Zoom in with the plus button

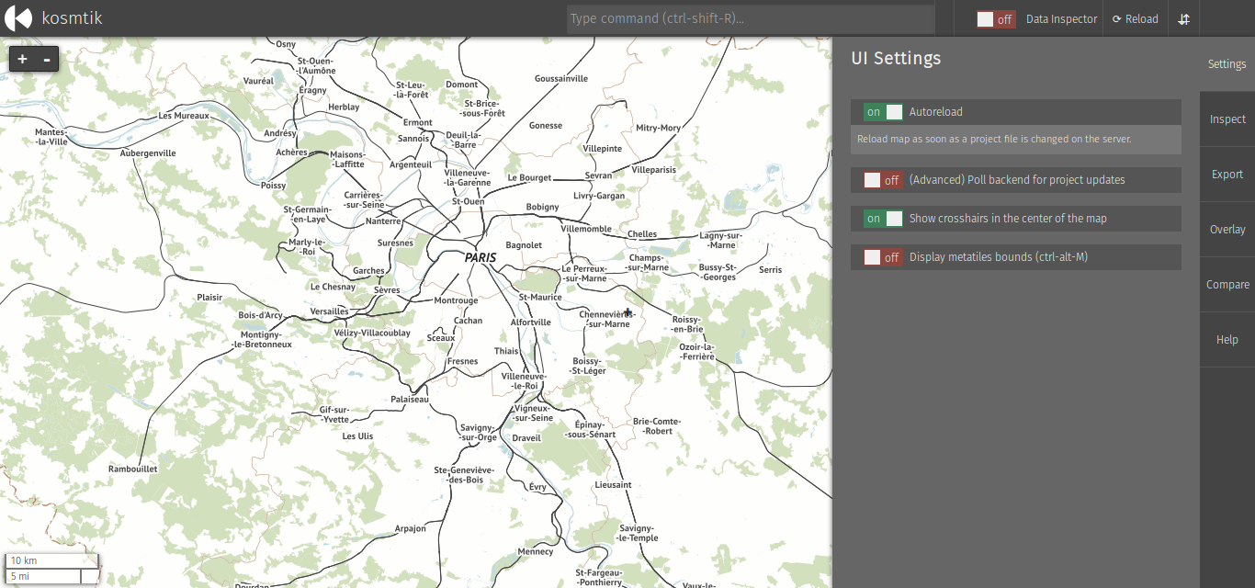coord(22,60)
